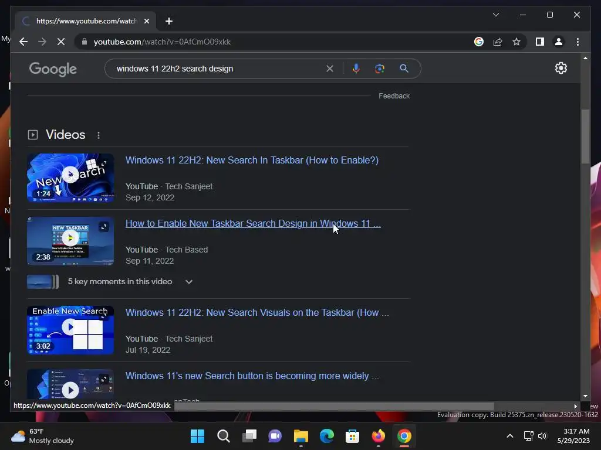Open the Google account icon in address bar
601x450 pixels.
coord(479,42)
